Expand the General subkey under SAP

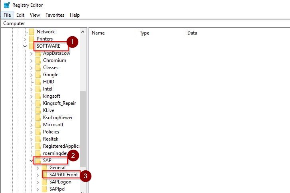tap(38, 168)
